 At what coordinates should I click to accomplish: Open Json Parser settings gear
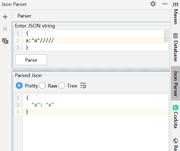tap(153, 4)
